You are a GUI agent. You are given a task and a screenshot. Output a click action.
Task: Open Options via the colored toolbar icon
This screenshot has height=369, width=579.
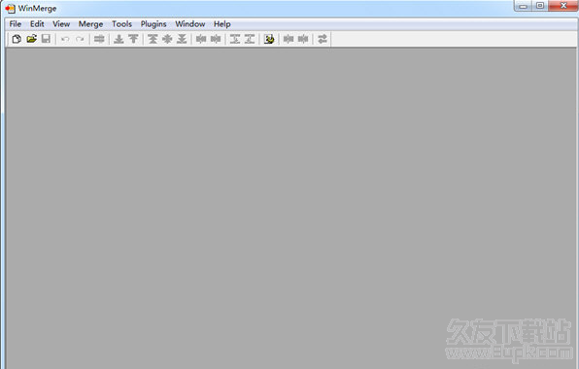(x=269, y=39)
